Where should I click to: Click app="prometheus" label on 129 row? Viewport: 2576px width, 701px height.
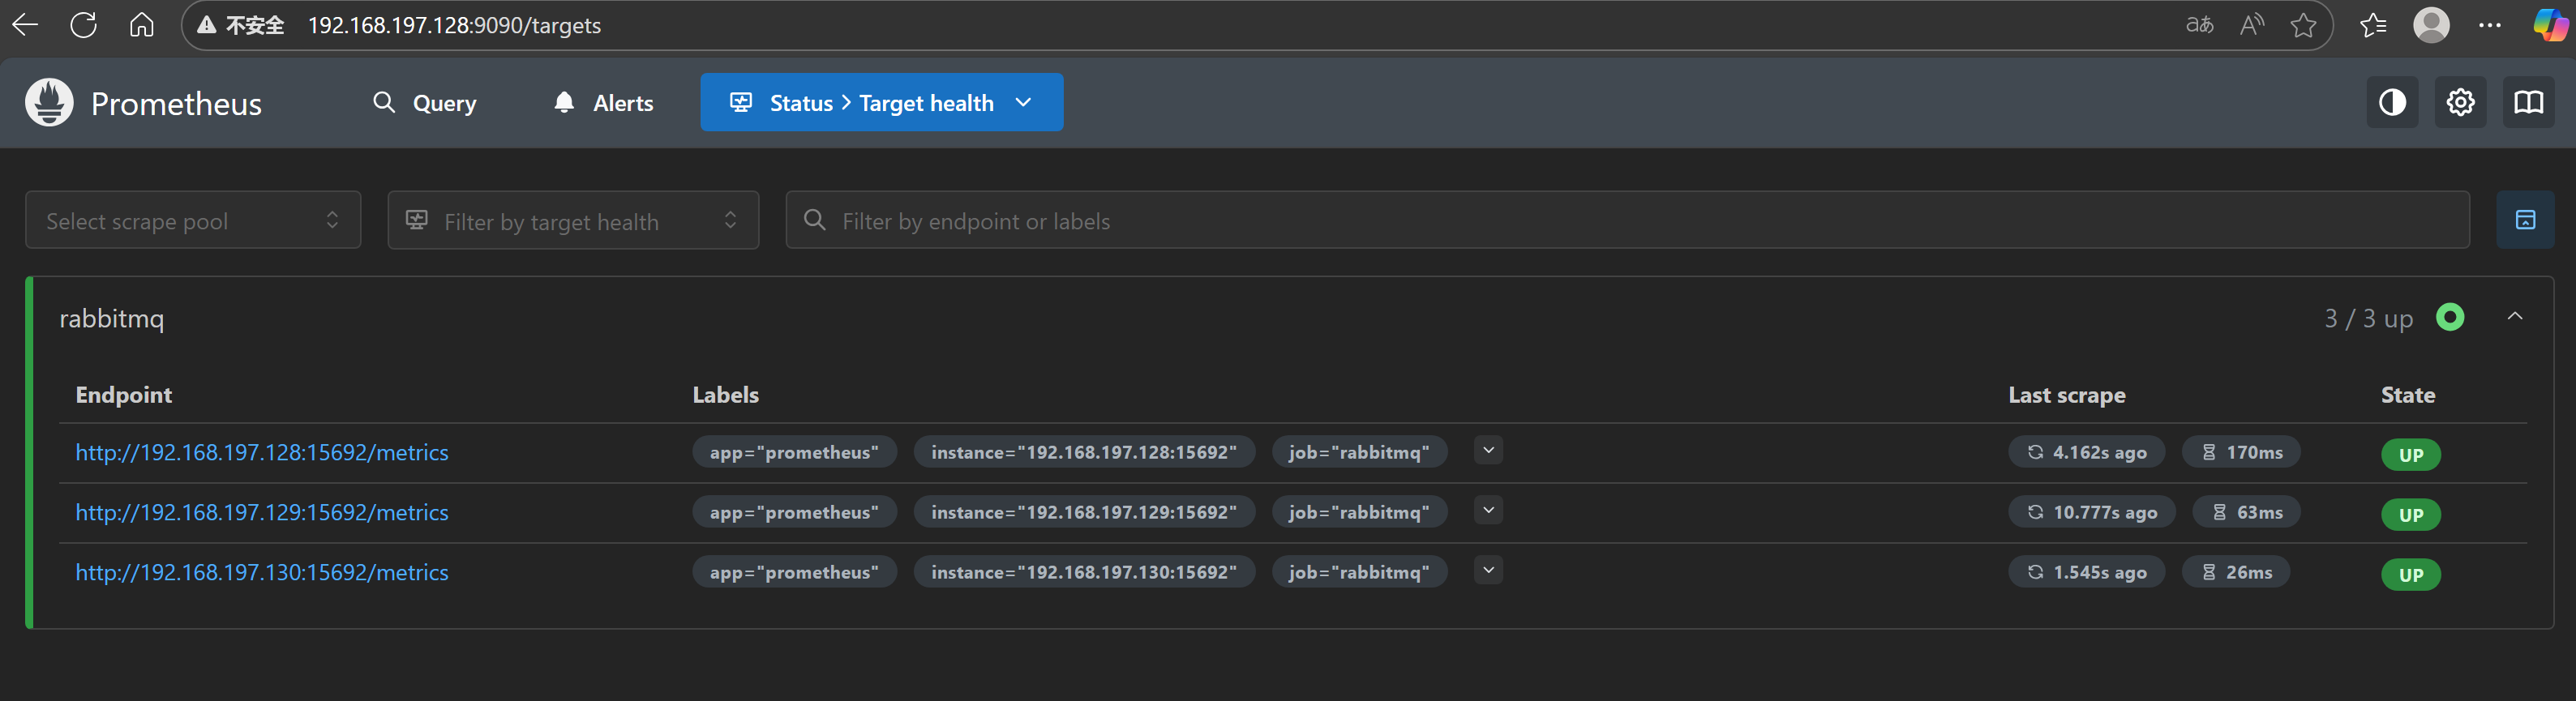(794, 512)
